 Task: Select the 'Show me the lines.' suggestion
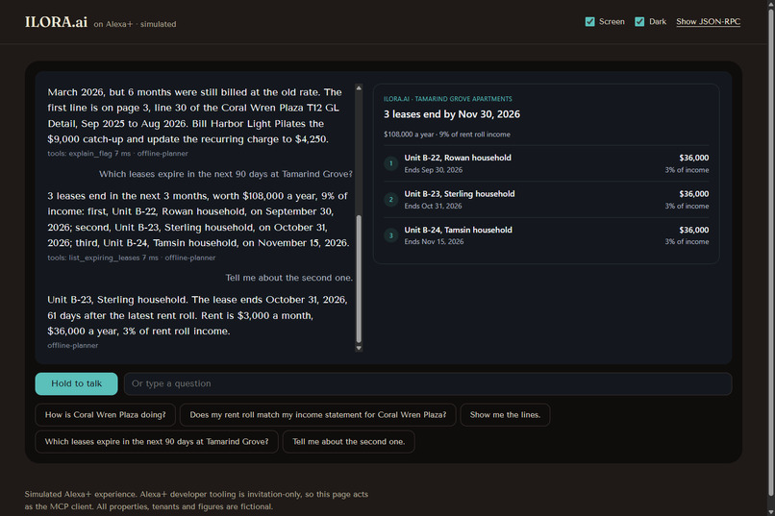tap(505, 415)
